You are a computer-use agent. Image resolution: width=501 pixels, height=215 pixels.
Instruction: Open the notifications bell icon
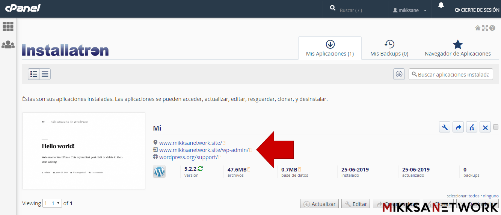pyautogui.click(x=441, y=5)
